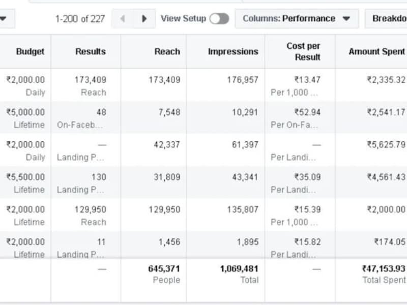Click the 1-200 of 227 page count

pyautogui.click(x=80, y=19)
